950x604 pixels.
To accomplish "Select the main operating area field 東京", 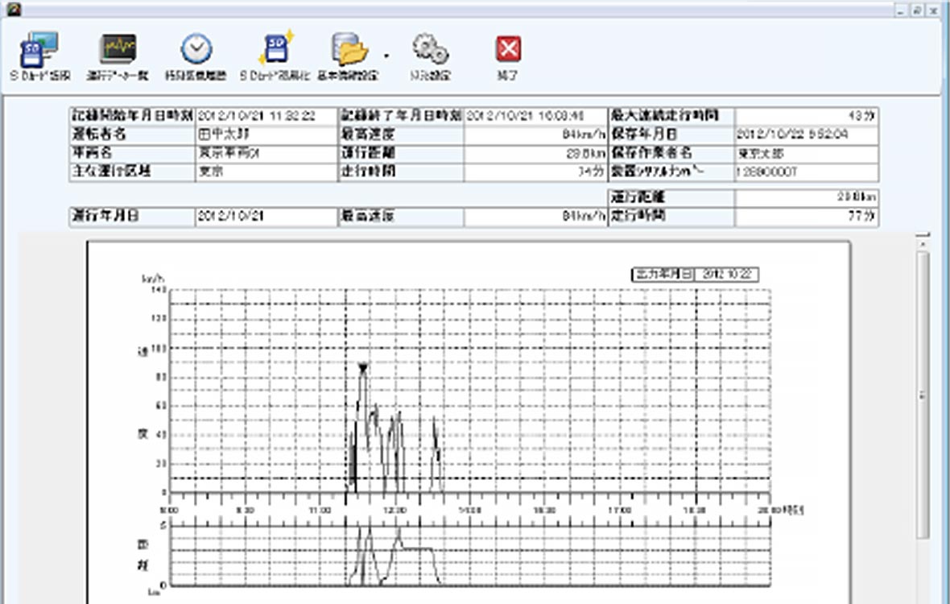I will pos(265,172).
